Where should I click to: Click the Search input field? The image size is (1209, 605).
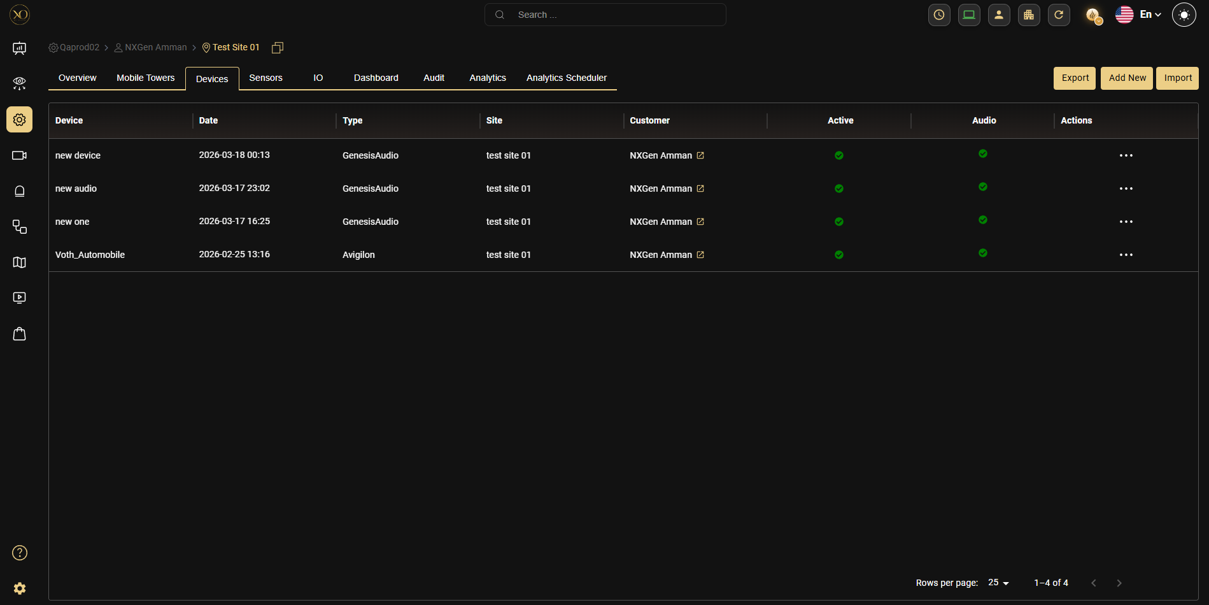pyautogui.click(x=605, y=15)
